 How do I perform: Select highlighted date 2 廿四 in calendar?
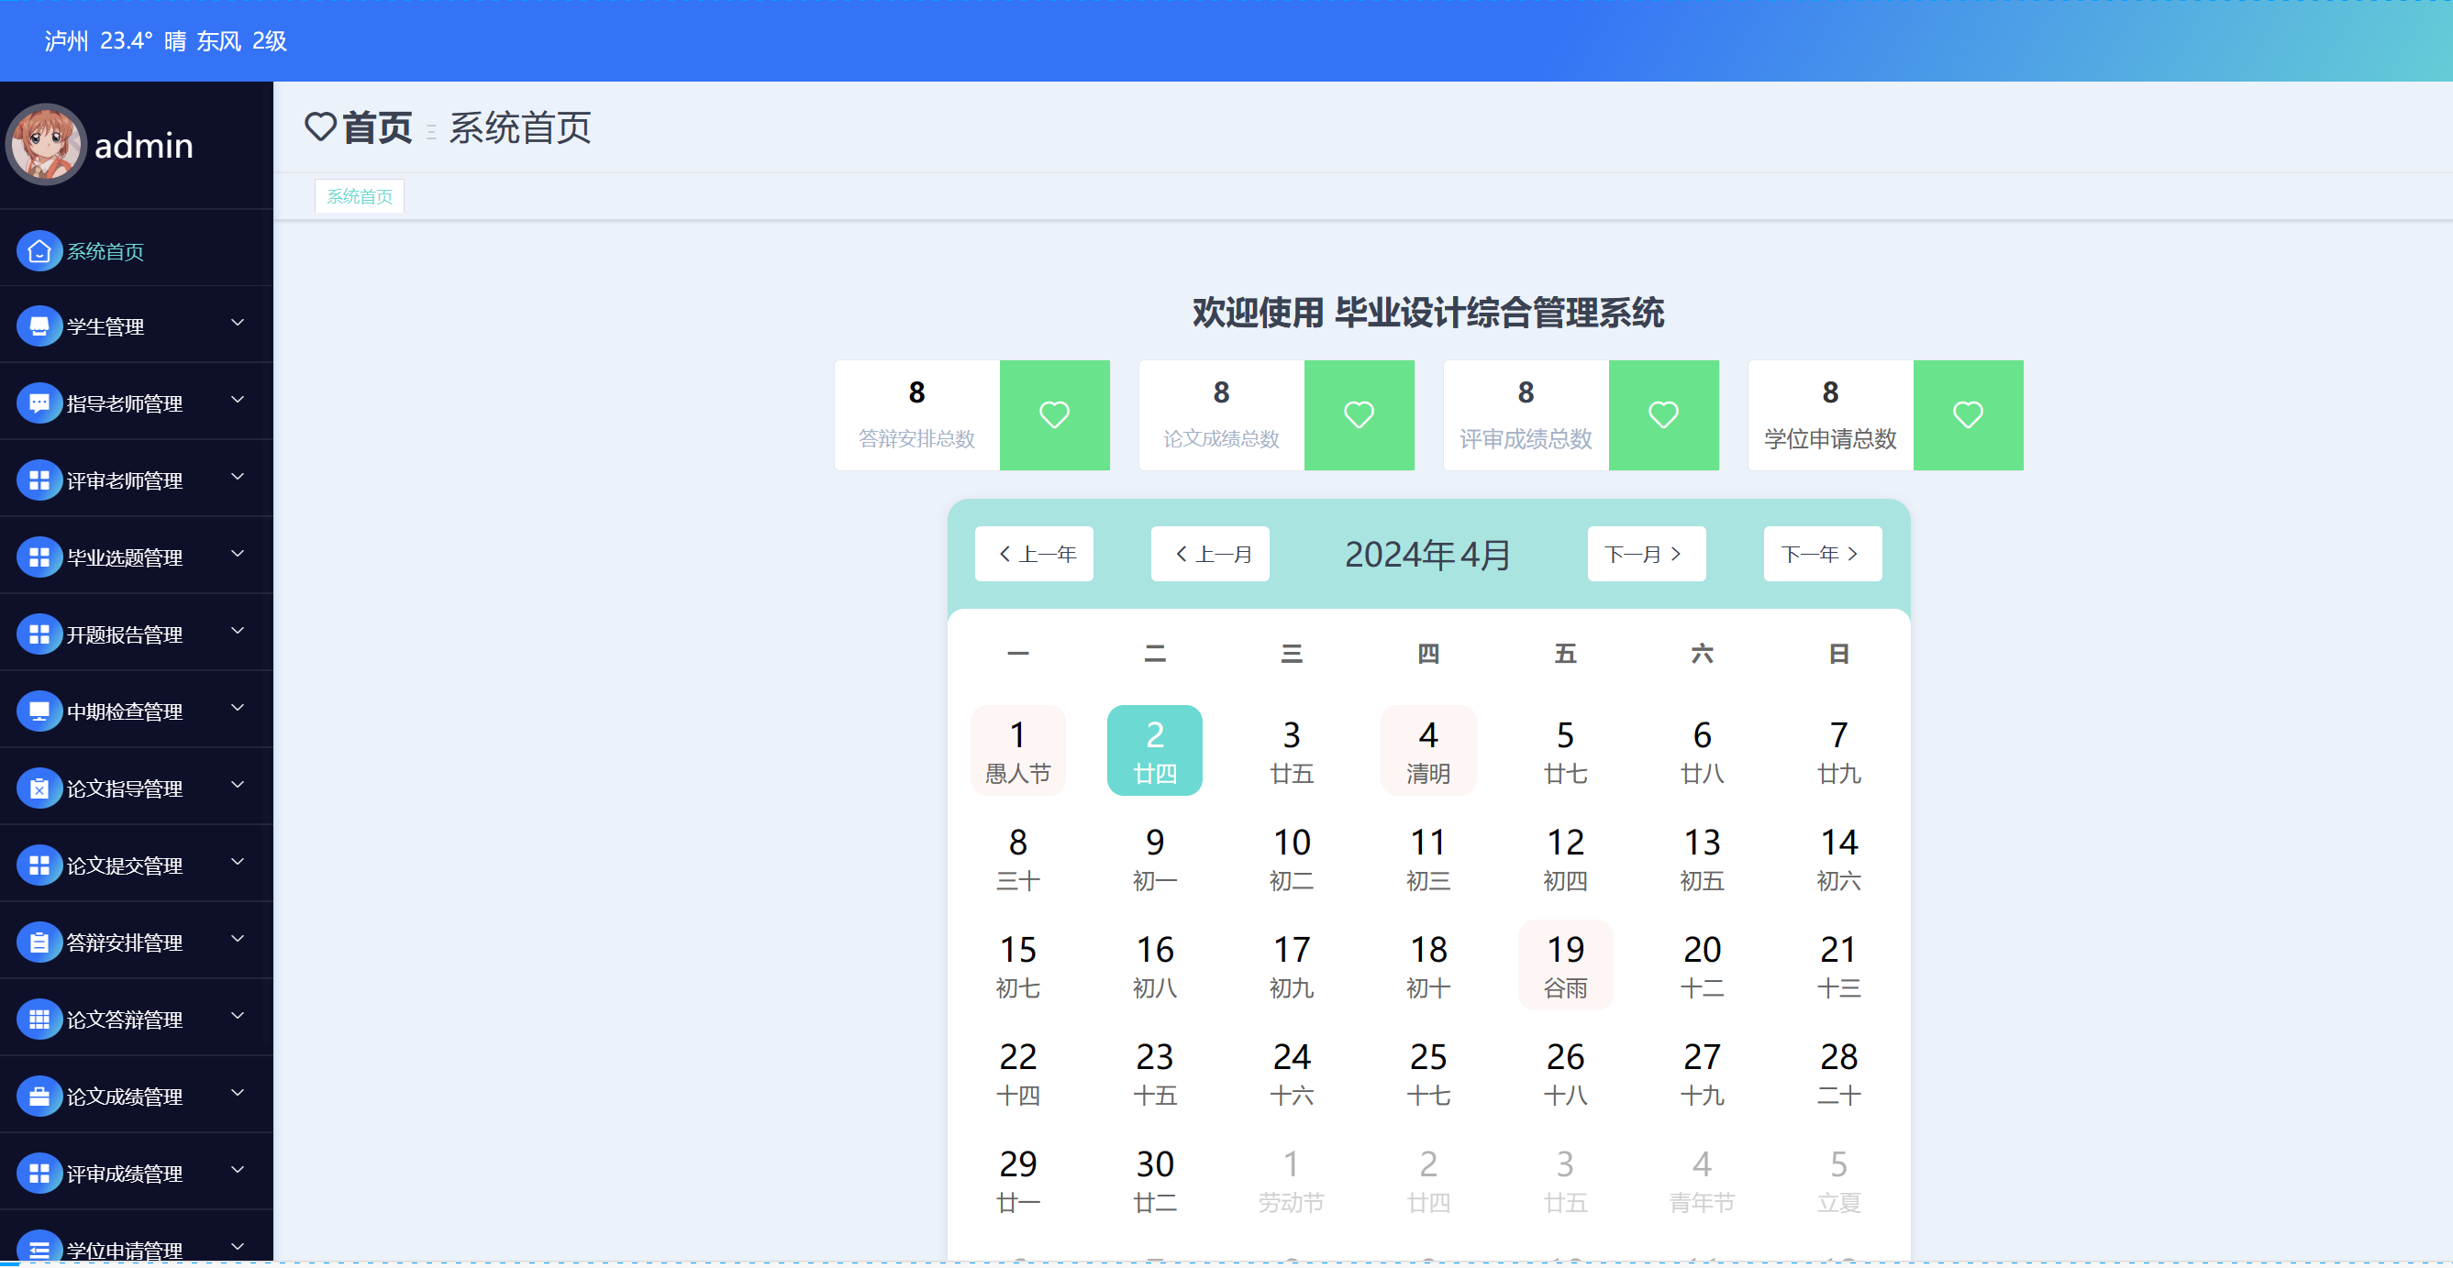pos(1154,751)
